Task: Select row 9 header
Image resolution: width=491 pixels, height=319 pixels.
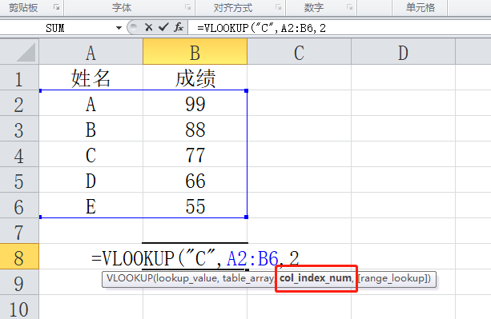Action: coord(19,282)
